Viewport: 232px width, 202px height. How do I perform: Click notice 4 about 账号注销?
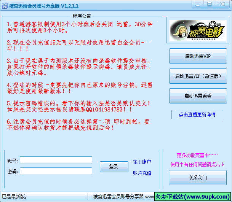pyautogui.click(x=80, y=88)
